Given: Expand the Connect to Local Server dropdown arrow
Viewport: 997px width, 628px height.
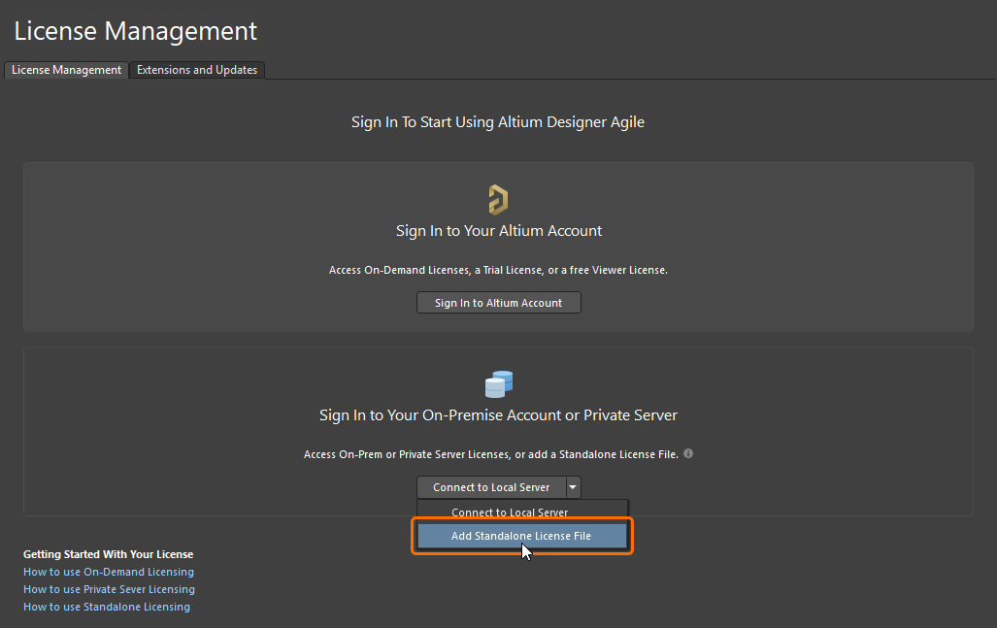Looking at the screenshot, I should pos(574,487).
